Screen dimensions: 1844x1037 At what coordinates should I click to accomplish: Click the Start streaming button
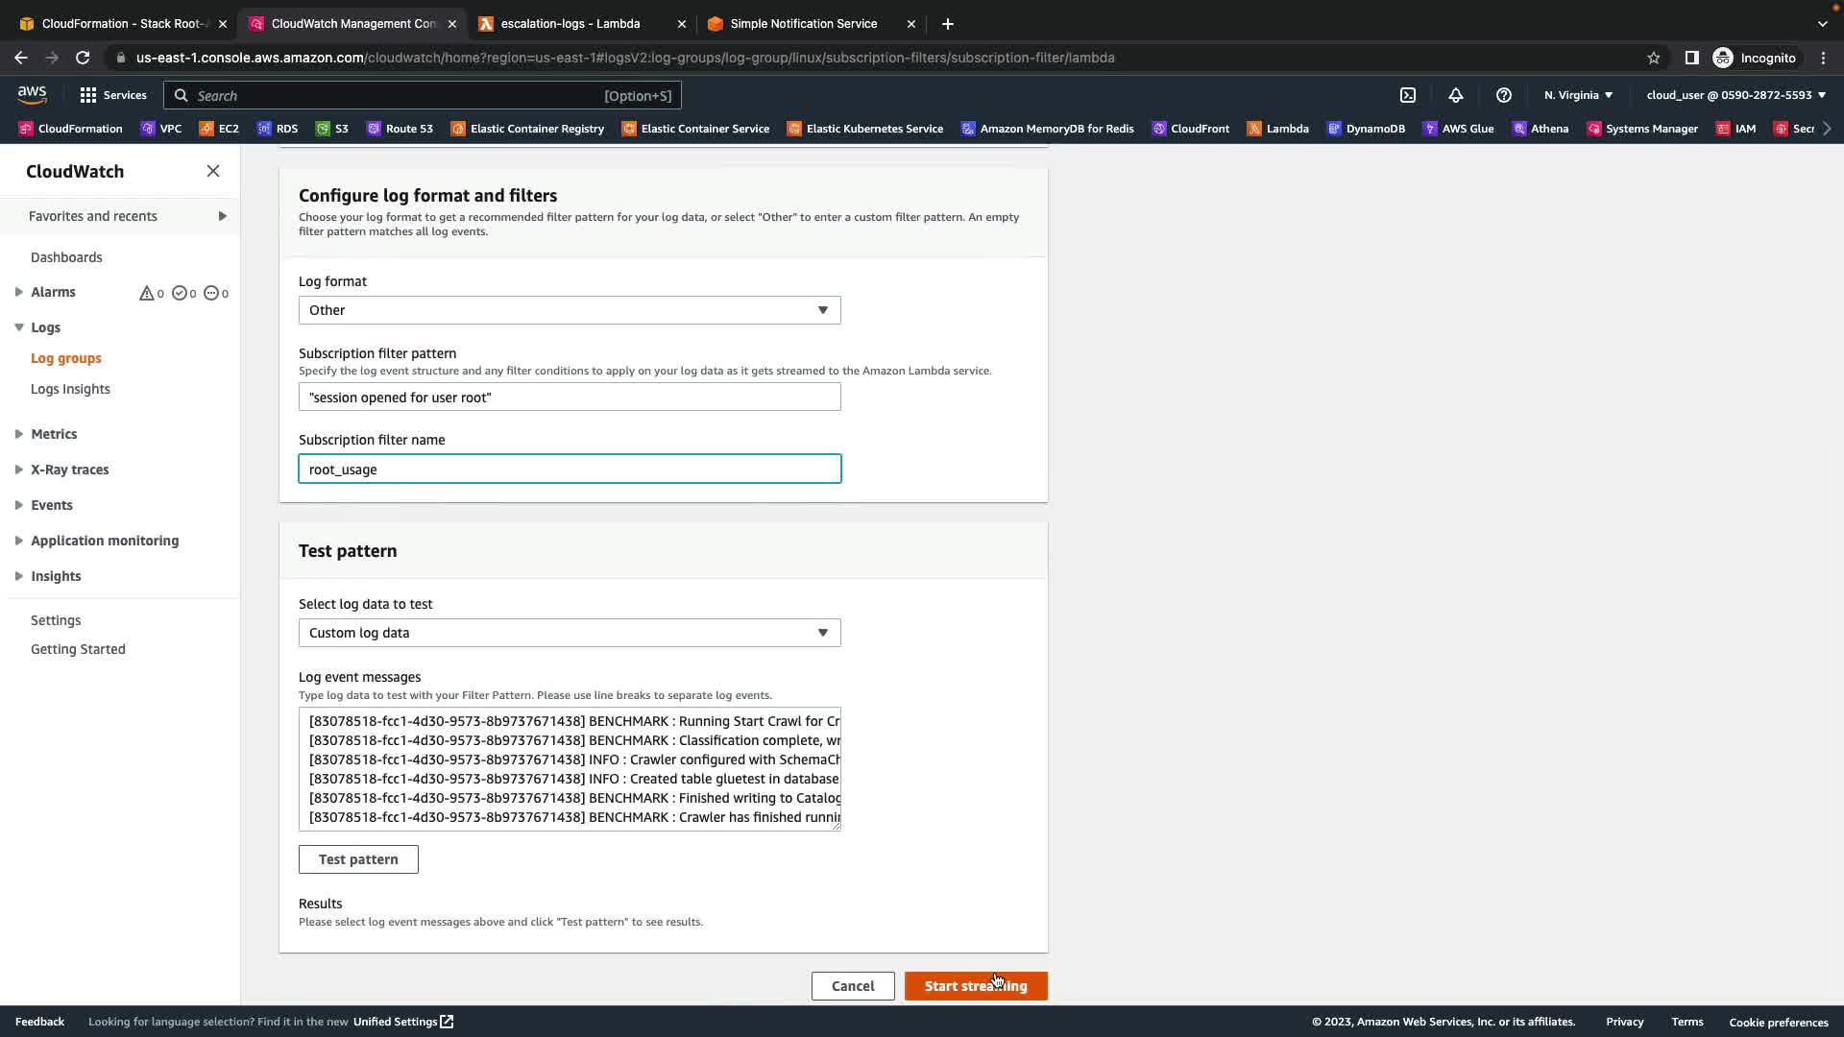point(976,986)
